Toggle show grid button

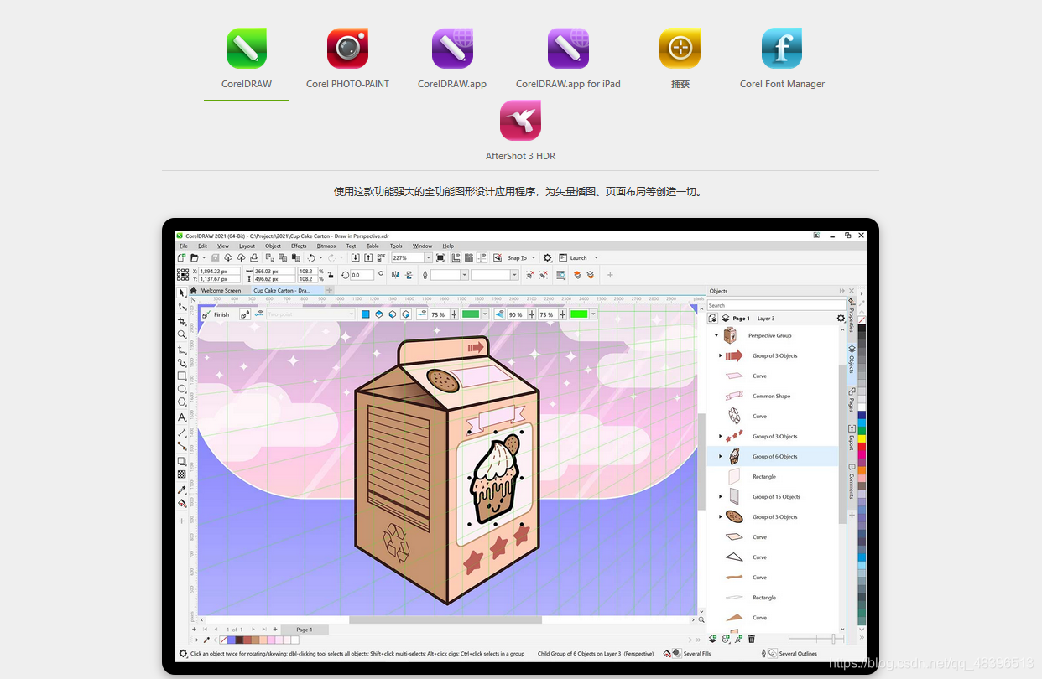click(469, 257)
